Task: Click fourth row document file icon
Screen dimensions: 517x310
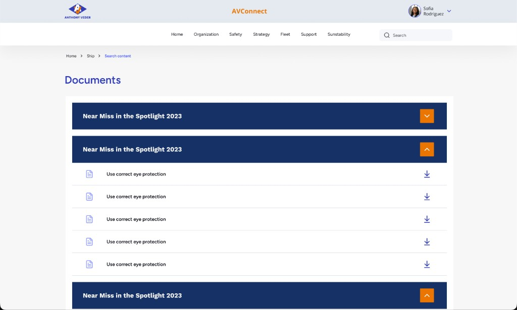Action: (89, 242)
